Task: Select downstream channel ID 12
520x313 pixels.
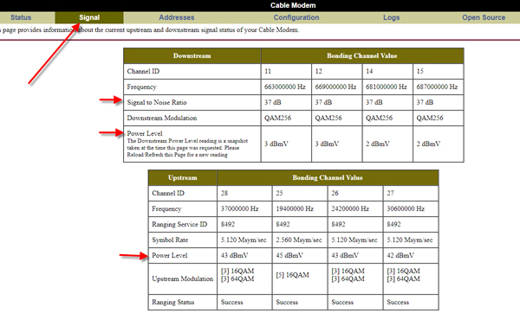Action: [x=337, y=71]
